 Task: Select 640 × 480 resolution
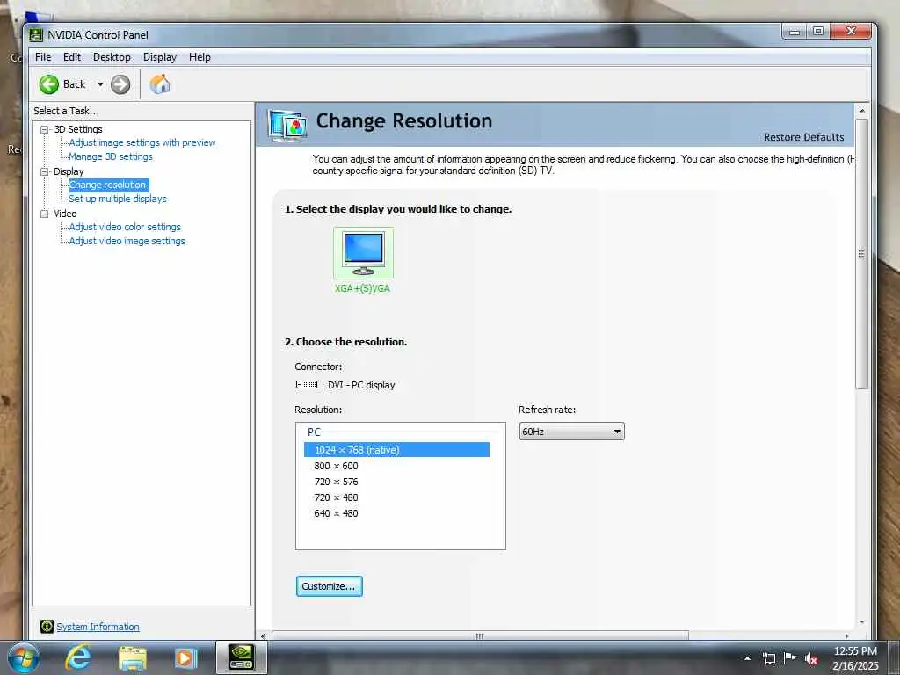click(336, 513)
